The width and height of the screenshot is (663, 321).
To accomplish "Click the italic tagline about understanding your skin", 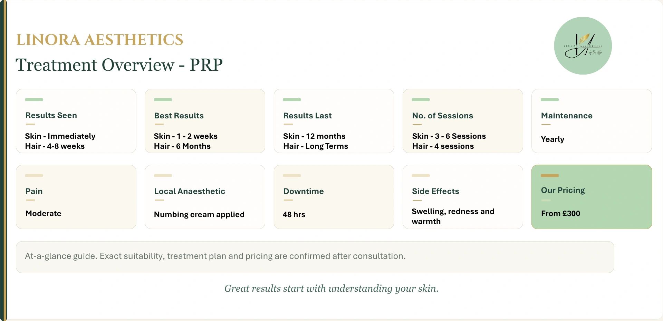I will tap(331, 289).
